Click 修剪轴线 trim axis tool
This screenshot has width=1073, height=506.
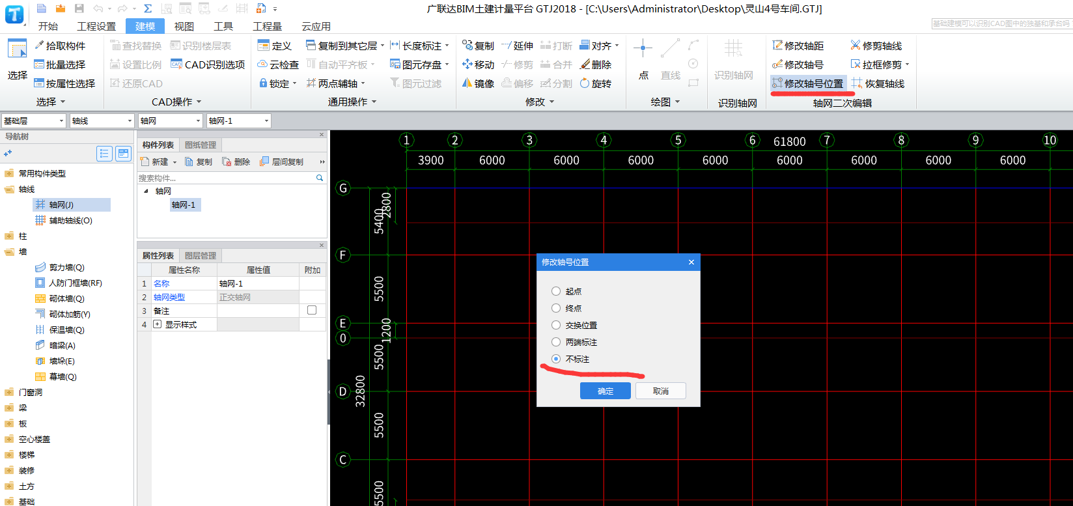click(x=876, y=46)
